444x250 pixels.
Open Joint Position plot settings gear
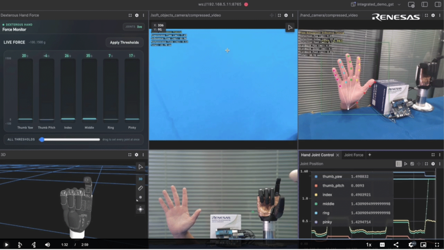[x=433, y=164]
